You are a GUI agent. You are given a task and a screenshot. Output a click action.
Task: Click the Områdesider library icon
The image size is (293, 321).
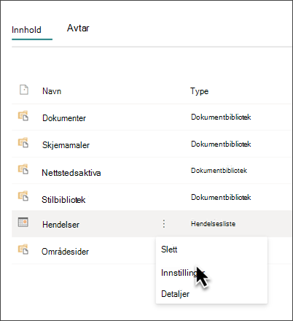pos(23,250)
